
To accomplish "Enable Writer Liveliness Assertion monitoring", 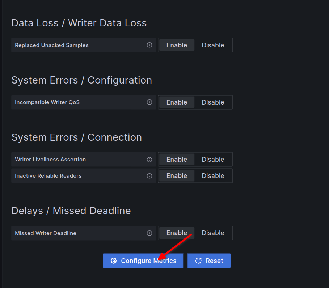I will coord(176,159).
